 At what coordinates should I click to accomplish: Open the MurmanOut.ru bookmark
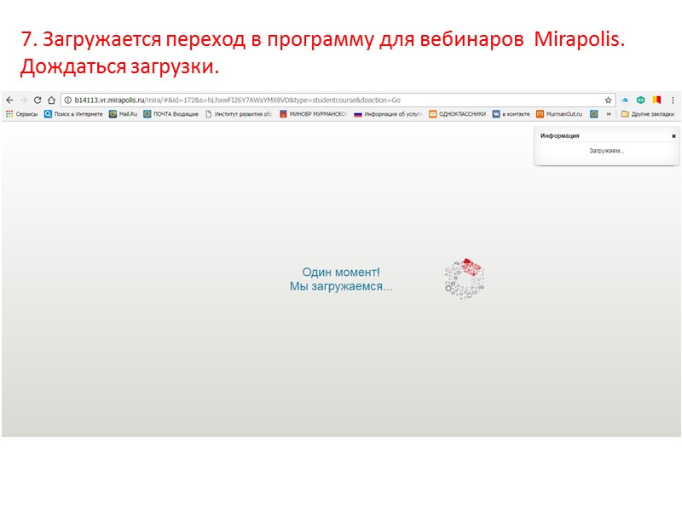559,114
